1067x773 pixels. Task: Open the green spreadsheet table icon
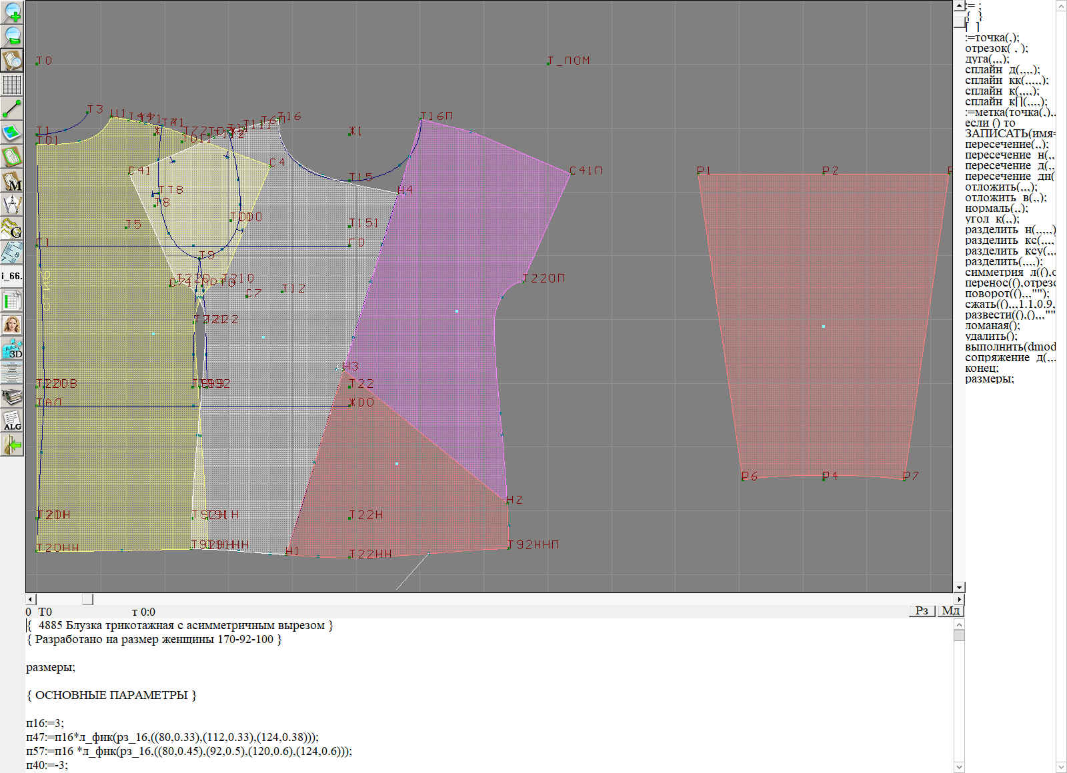pyautogui.click(x=12, y=301)
